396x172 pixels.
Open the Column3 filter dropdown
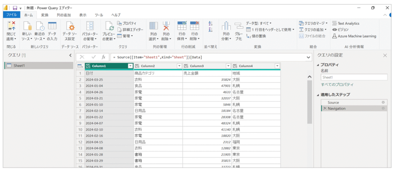pos(228,66)
